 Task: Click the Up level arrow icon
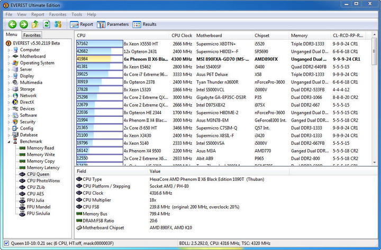coord(35,24)
